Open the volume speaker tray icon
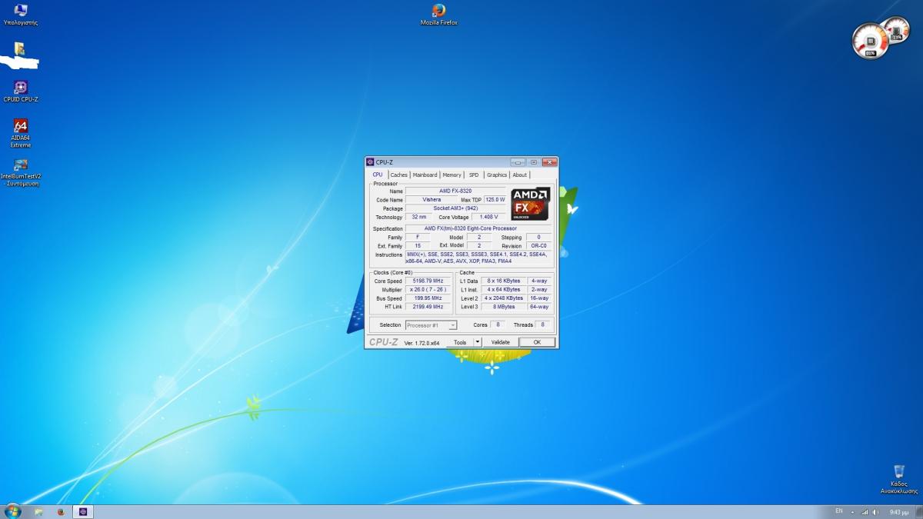 point(877,511)
